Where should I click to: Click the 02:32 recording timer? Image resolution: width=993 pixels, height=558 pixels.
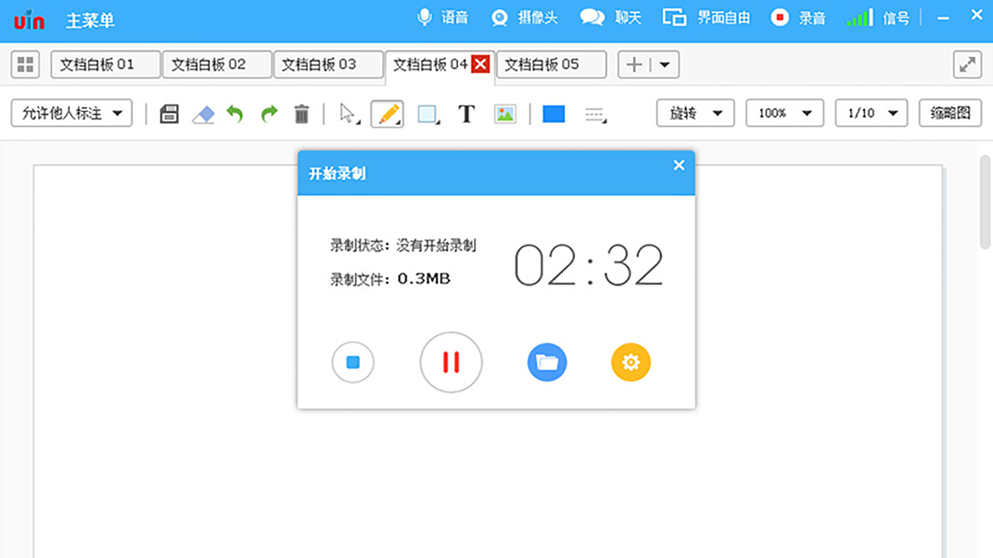[x=589, y=266]
